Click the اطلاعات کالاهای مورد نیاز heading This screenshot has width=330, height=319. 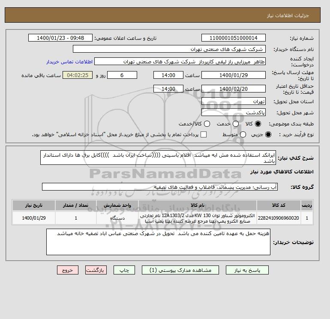(282, 172)
